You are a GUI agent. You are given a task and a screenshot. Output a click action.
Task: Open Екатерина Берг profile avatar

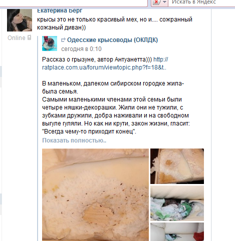[x=20, y=20]
